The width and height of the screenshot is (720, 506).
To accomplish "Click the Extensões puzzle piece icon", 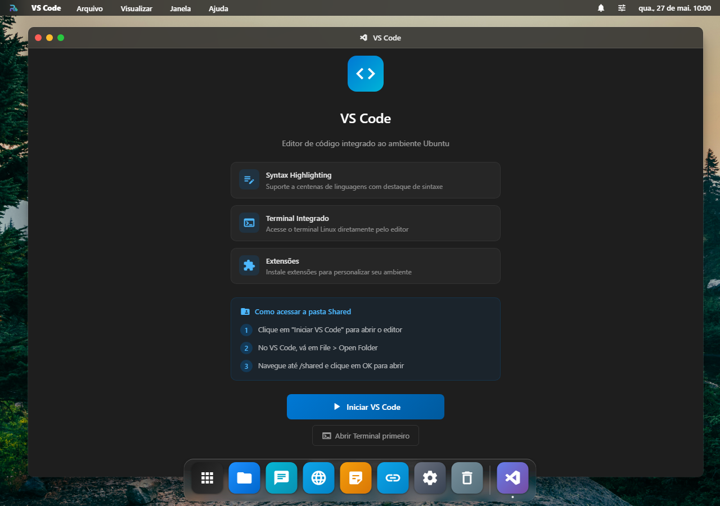I will (x=249, y=265).
